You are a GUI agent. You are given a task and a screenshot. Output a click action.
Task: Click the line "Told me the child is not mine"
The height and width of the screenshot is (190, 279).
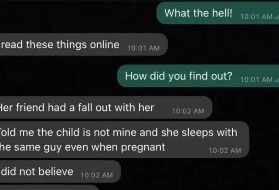point(118,132)
